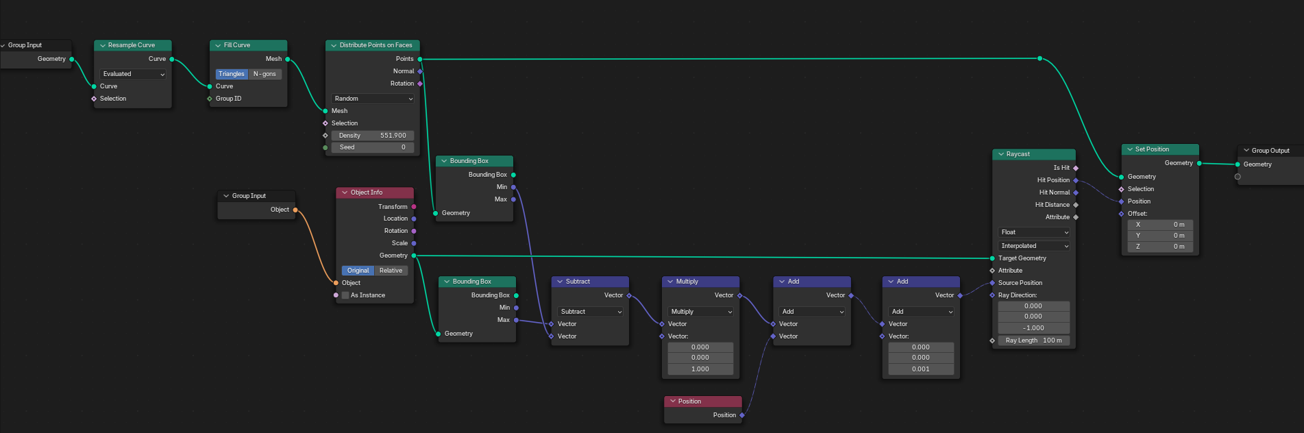This screenshot has height=433, width=1304.
Task: Adjust the Seed value field
Action: (x=373, y=147)
